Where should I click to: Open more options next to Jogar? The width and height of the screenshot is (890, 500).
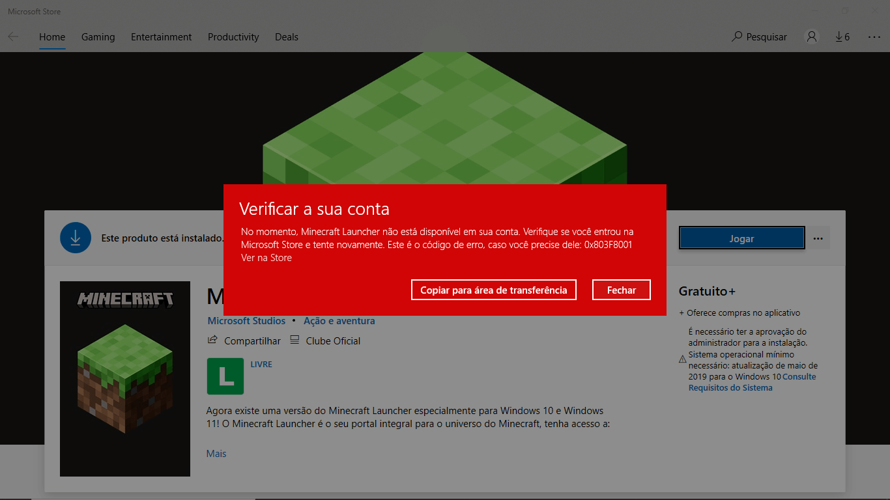(818, 238)
